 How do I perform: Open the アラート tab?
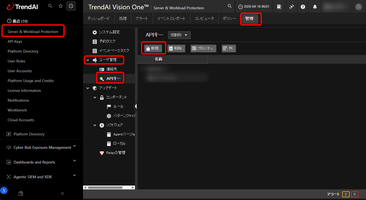(141, 19)
